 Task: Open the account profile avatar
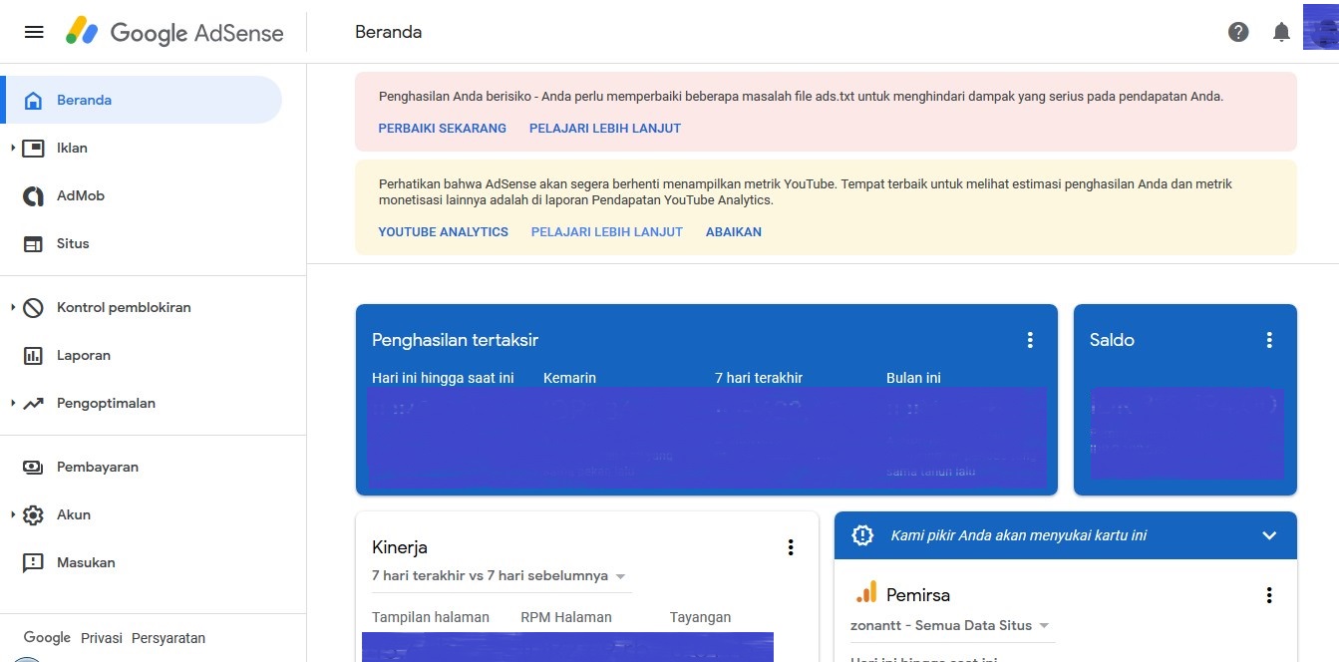1320,26
